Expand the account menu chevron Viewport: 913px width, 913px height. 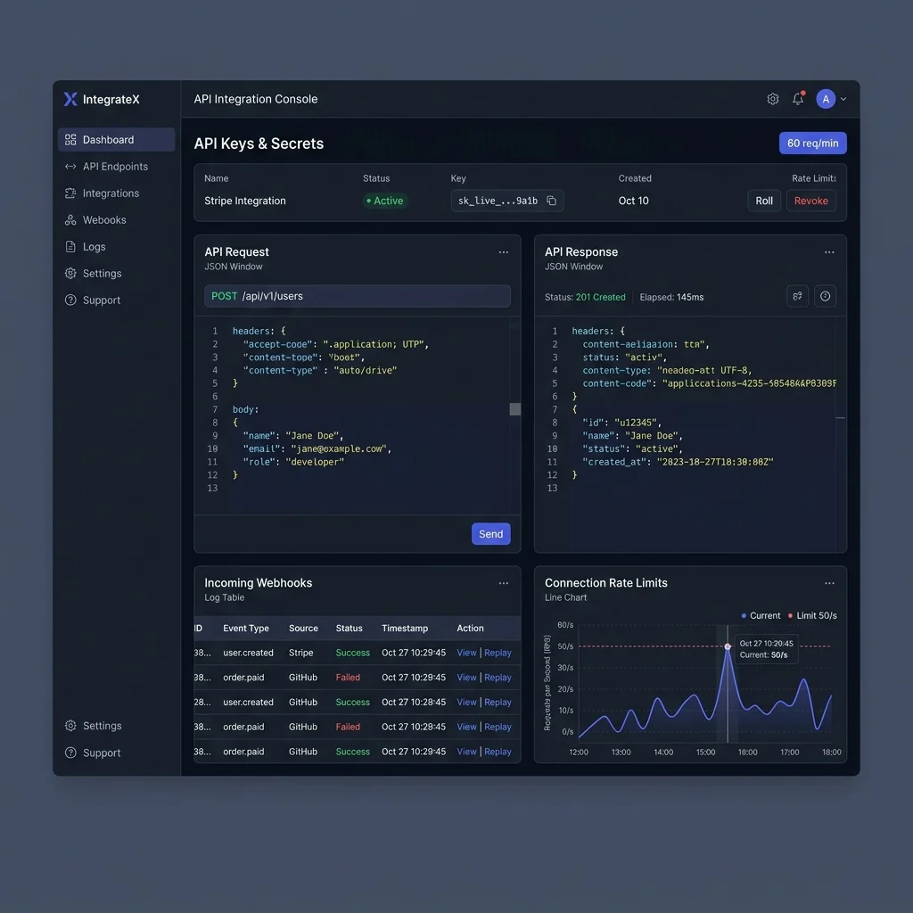coord(843,99)
